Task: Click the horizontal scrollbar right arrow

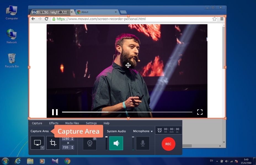Action: click(220, 146)
